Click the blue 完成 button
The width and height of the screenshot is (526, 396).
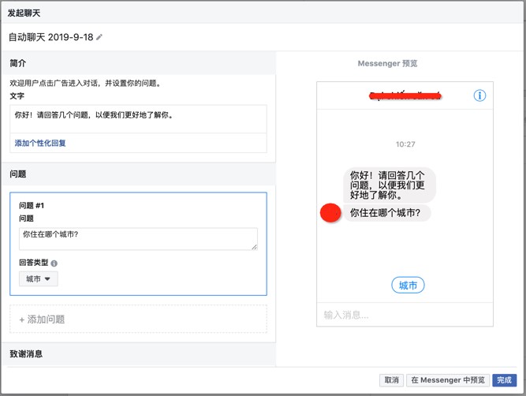click(x=504, y=380)
